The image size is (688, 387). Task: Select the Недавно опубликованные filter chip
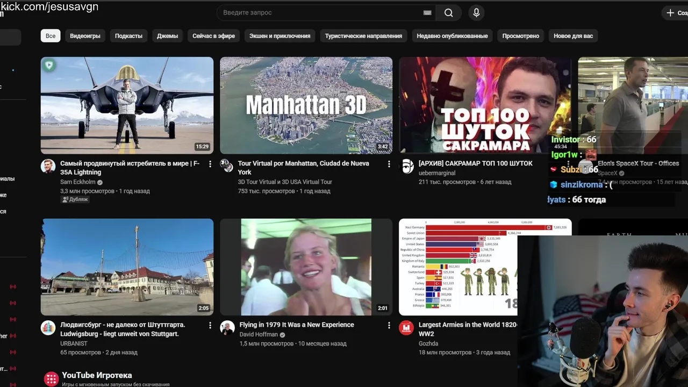pyautogui.click(x=452, y=36)
